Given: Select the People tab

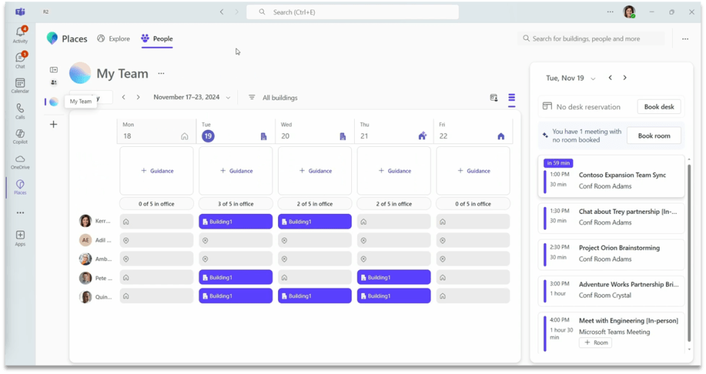Looking at the screenshot, I should 157,39.
